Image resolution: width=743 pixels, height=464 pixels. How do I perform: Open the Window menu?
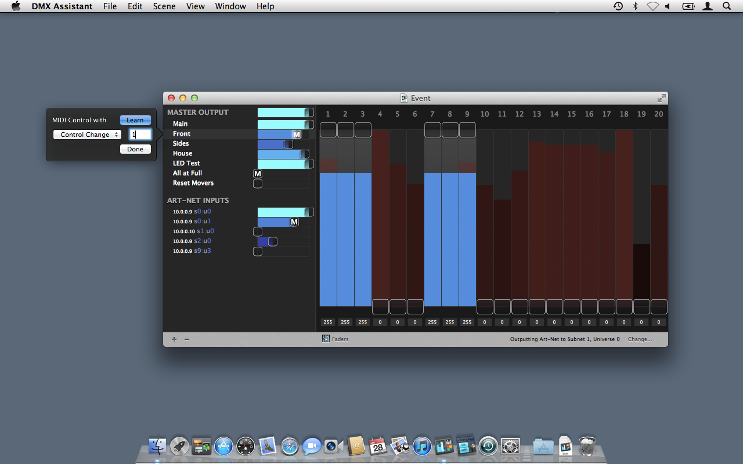point(230,6)
